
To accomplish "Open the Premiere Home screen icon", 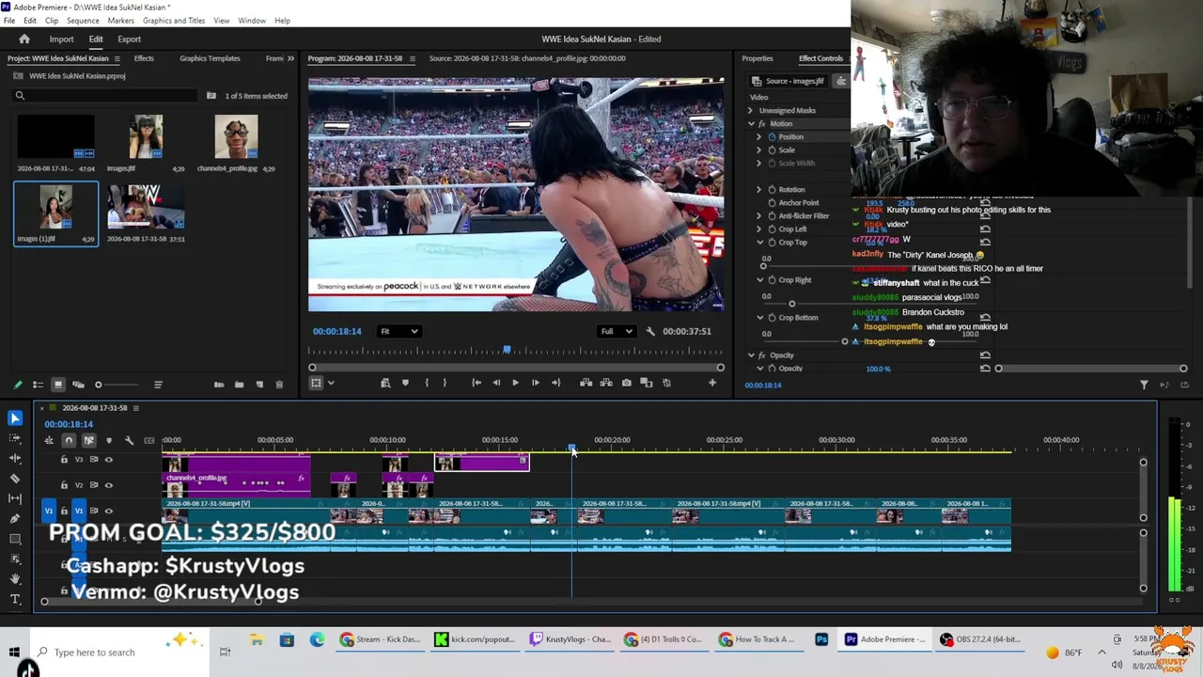I will click(24, 39).
